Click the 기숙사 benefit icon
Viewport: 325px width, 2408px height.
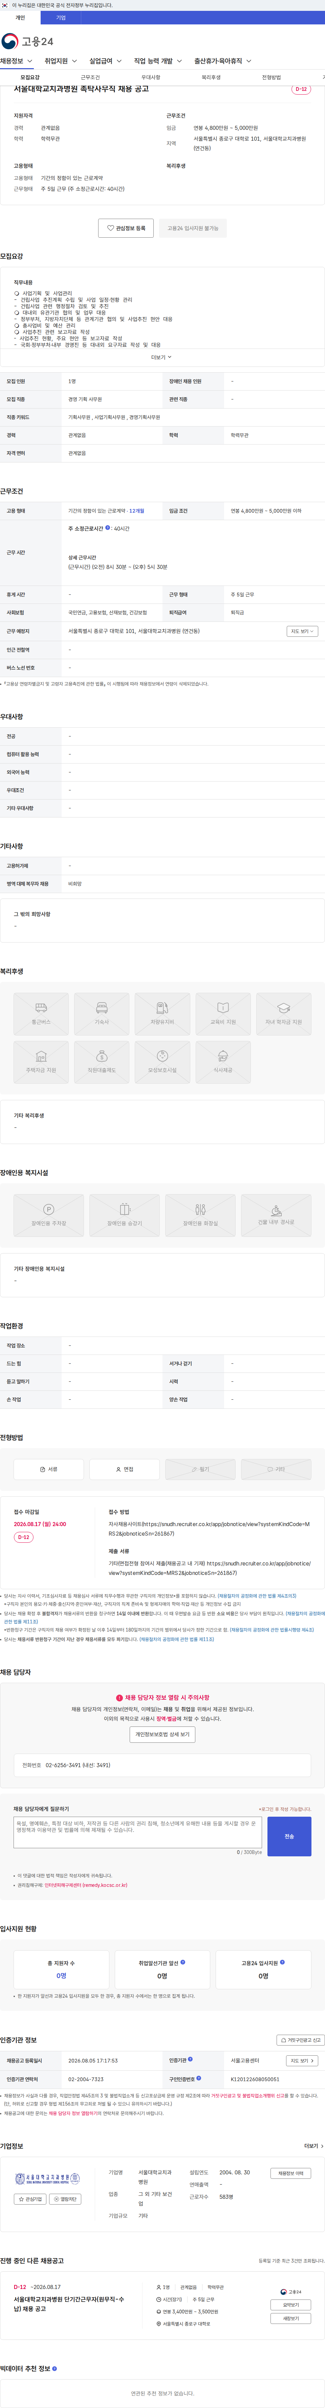[102, 1013]
